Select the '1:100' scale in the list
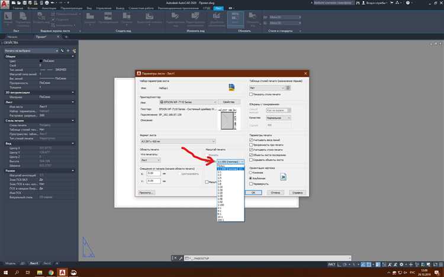Viewport: 444px width, 277px height. click(230, 205)
